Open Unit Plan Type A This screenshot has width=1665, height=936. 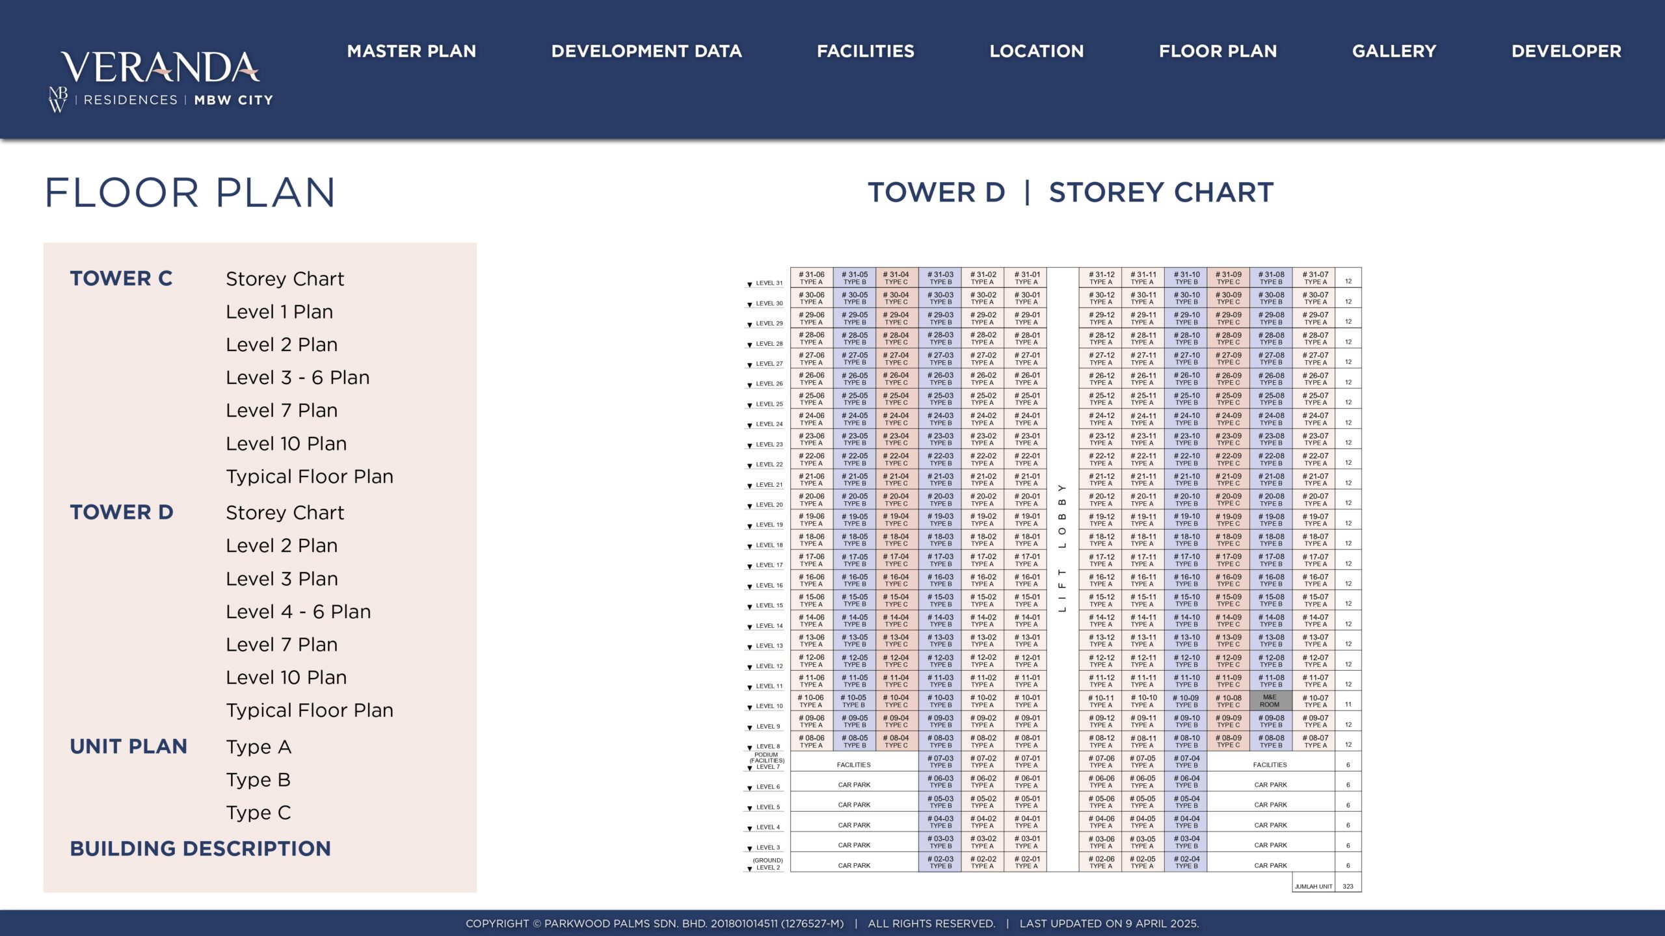click(x=259, y=747)
